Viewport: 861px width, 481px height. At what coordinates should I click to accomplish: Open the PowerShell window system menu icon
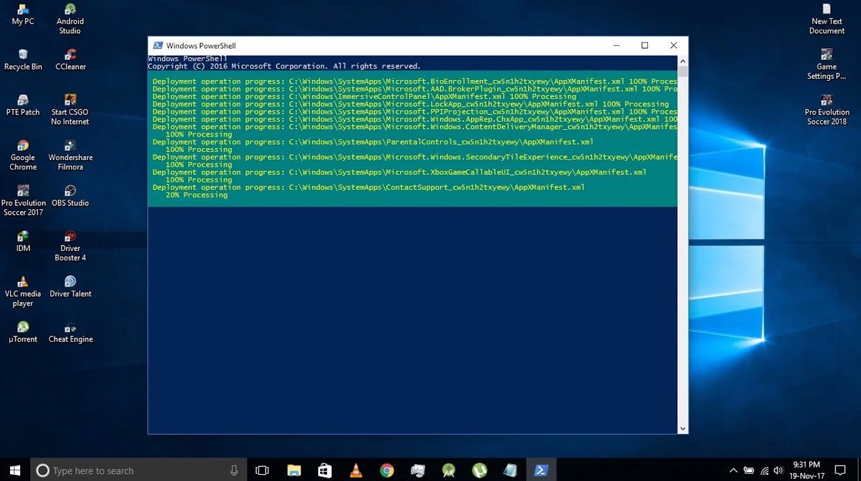[157, 46]
